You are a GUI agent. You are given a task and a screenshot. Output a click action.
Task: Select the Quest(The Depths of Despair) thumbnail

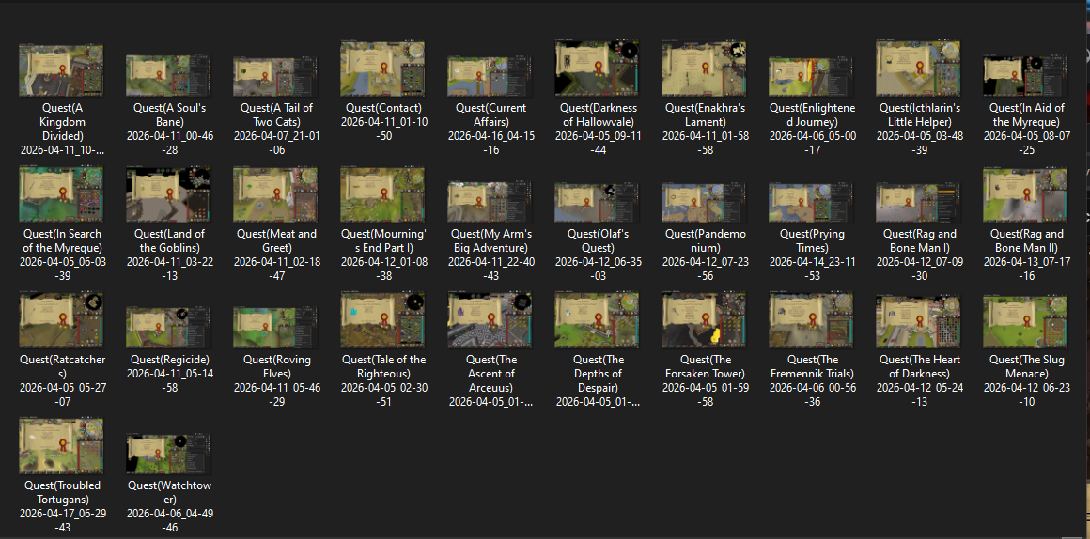[x=597, y=320]
